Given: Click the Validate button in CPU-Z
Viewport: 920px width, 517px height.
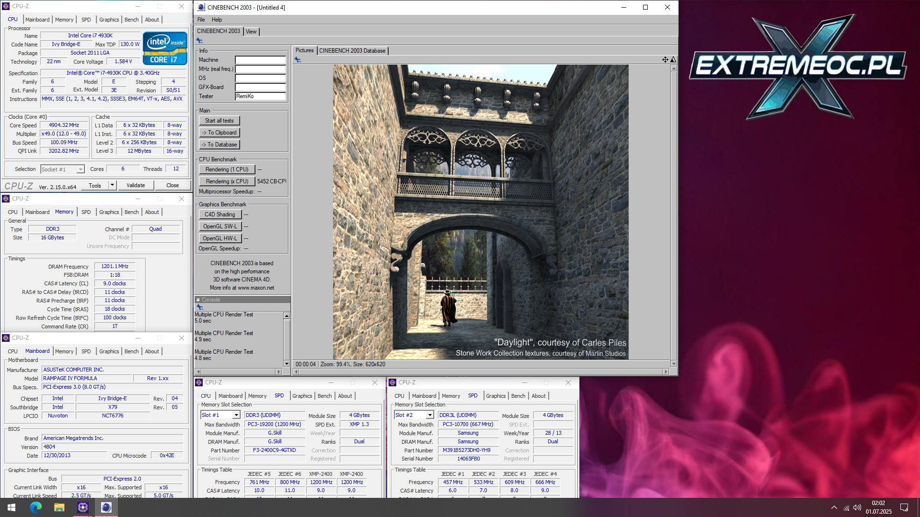Looking at the screenshot, I should tap(136, 185).
